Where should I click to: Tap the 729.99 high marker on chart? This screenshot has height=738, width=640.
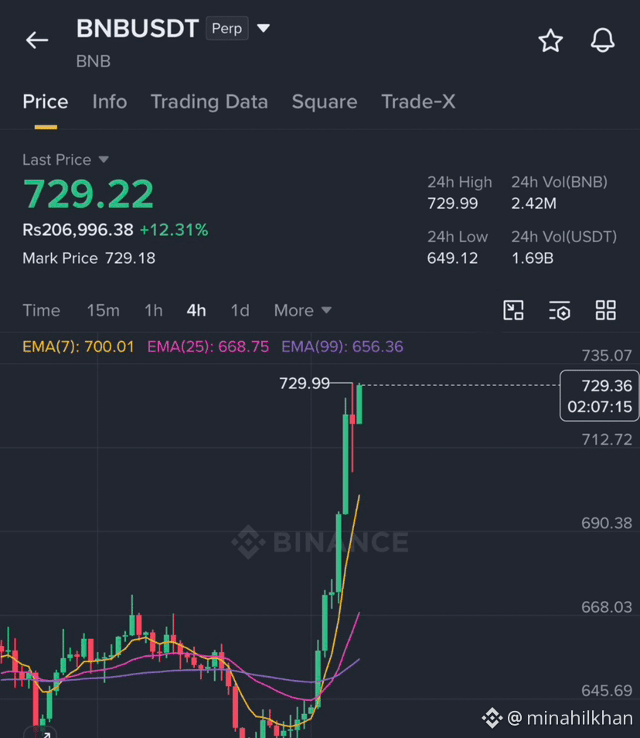pos(305,383)
